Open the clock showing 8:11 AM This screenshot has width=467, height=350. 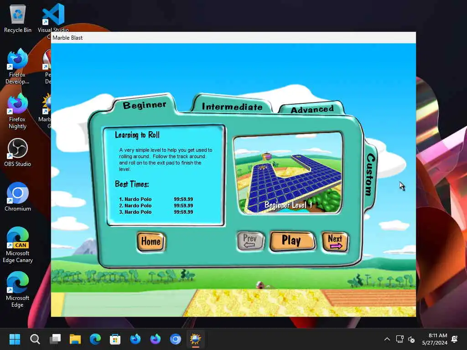[435, 339]
